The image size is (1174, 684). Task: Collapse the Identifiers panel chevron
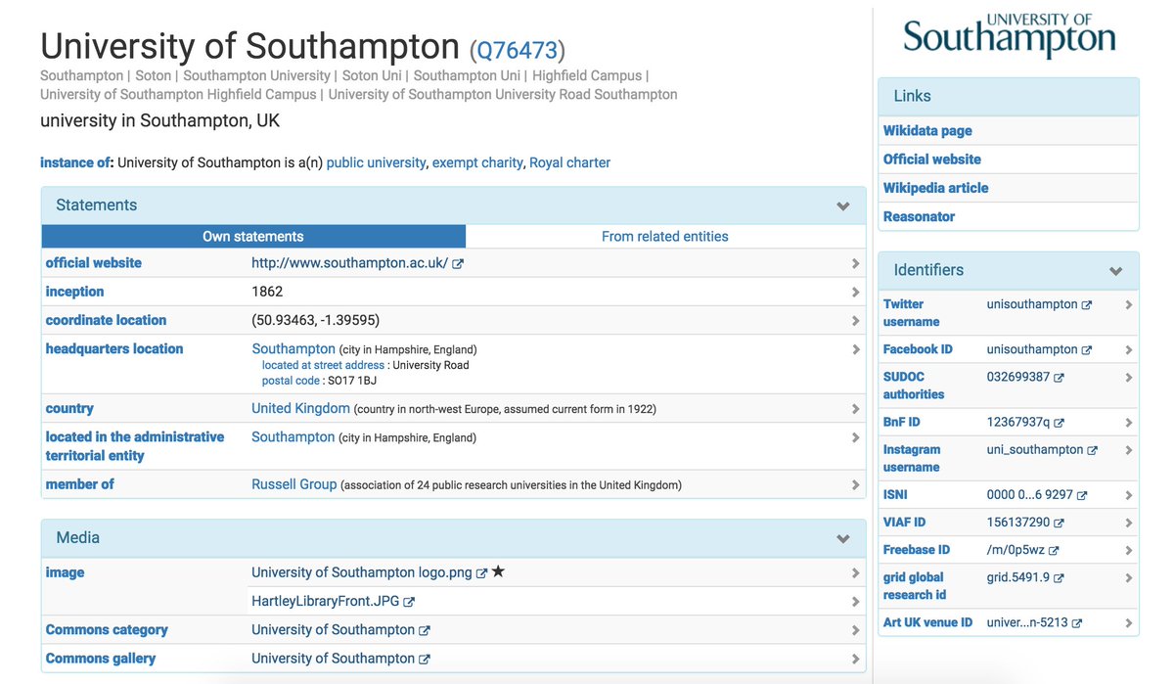pyautogui.click(x=1116, y=271)
